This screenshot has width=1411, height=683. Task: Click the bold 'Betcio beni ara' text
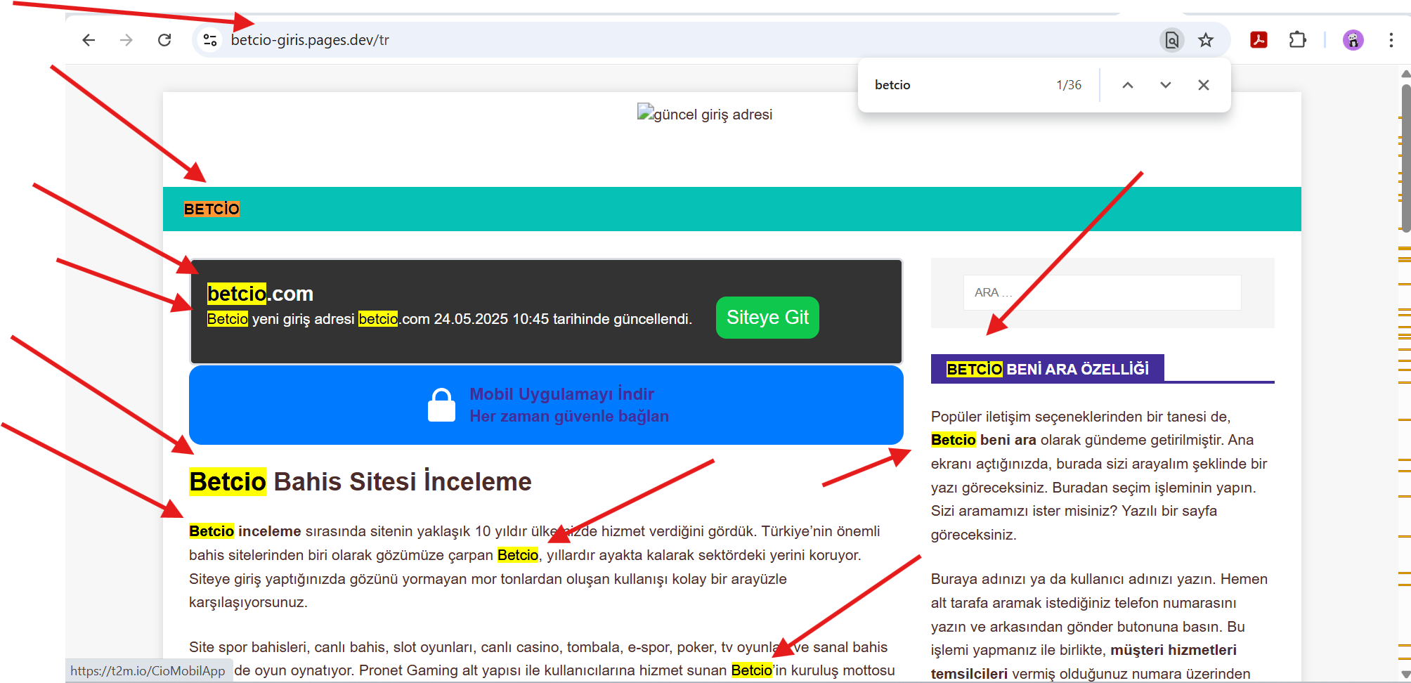(x=984, y=440)
